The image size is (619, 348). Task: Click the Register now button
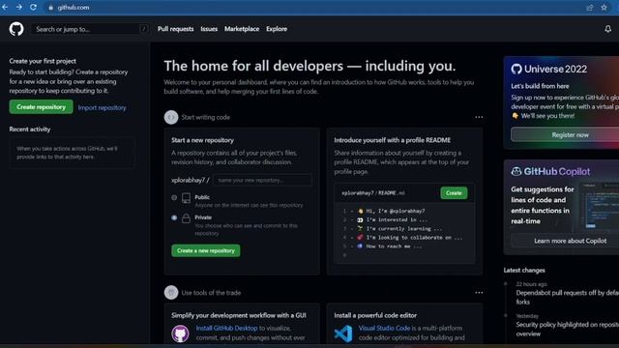click(x=570, y=135)
